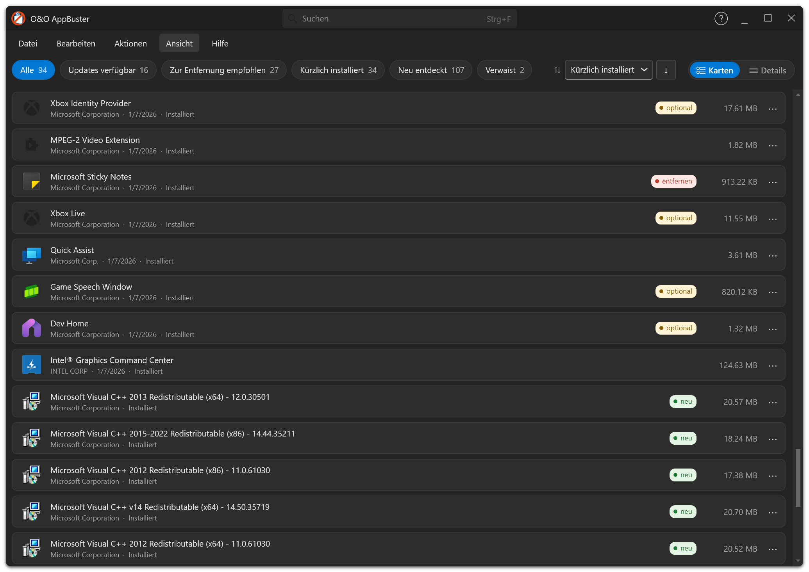Select the Alle 94 filter

34,70
